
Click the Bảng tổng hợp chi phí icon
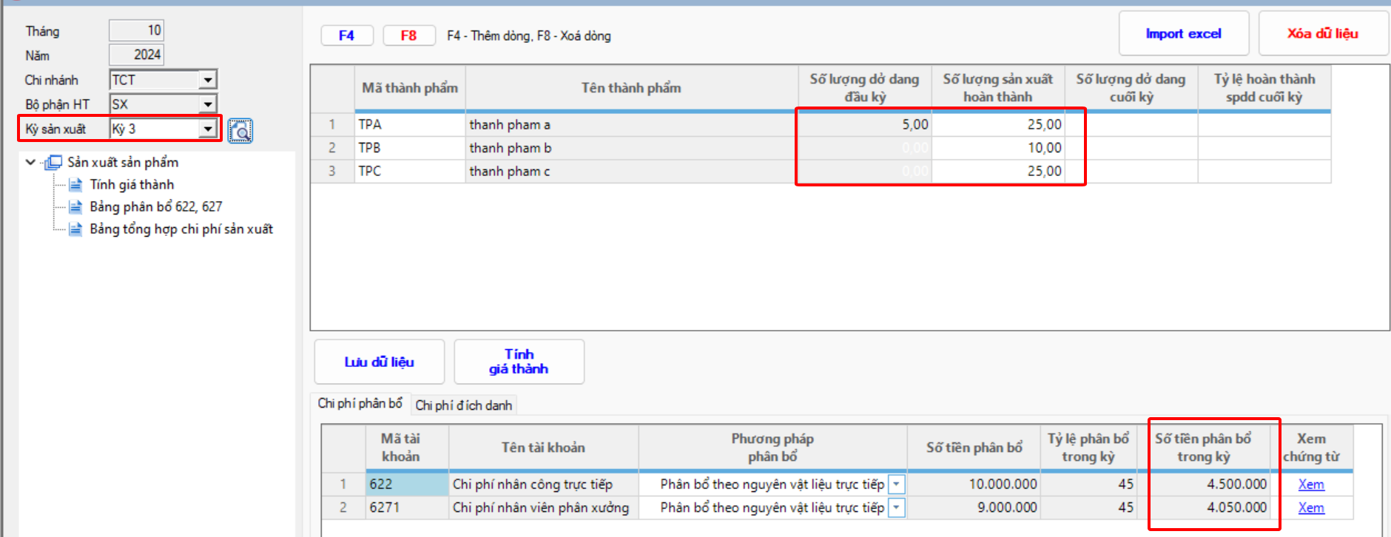(75, 229)
